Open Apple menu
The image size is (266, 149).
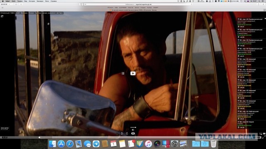3,1
